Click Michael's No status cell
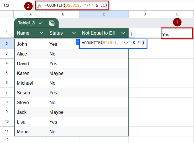Image resolution: width=194 pixels, height=143 pixels. coord(63,83)
